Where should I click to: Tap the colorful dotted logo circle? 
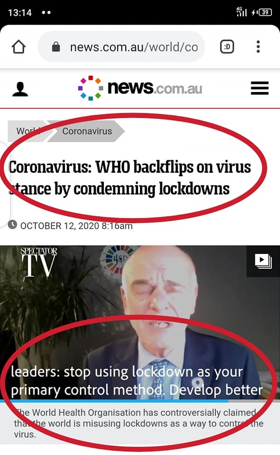coord(91,88)
